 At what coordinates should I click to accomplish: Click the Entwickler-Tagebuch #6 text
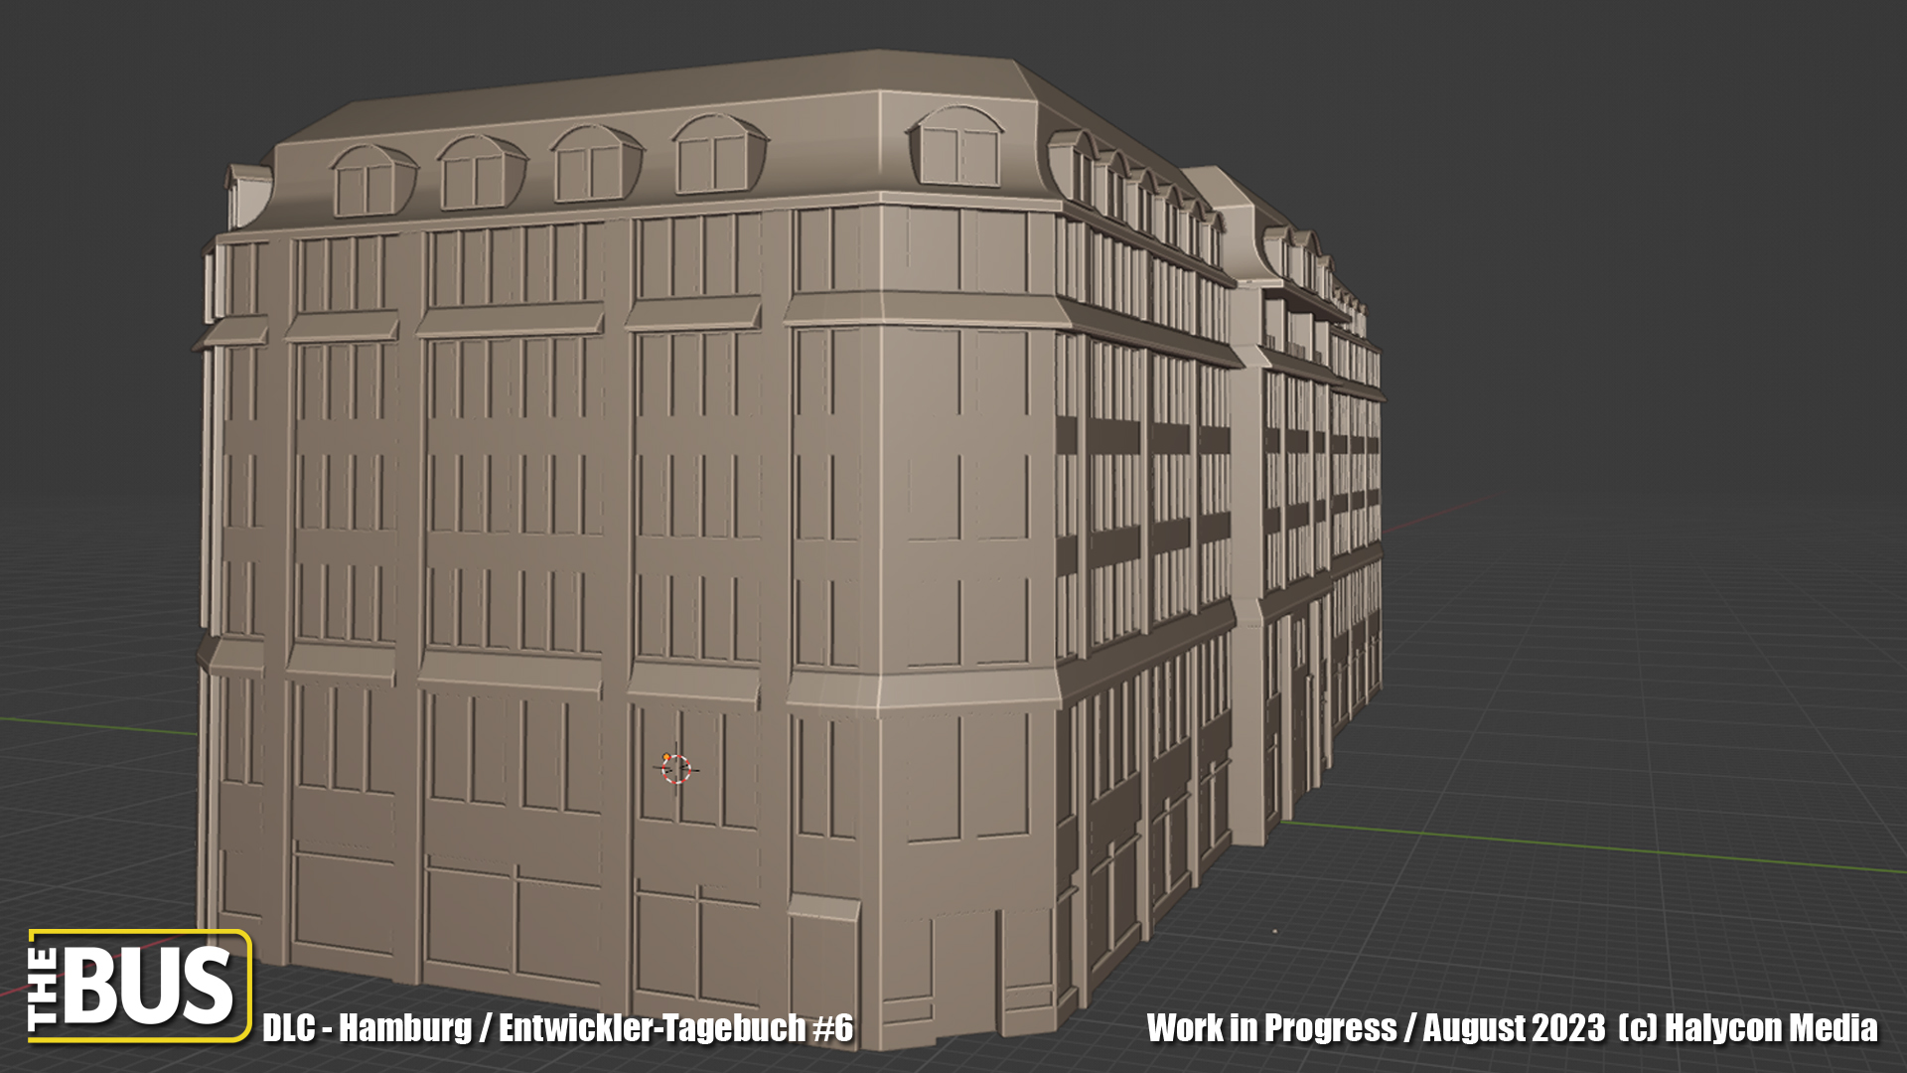(x=675, y=1028)
